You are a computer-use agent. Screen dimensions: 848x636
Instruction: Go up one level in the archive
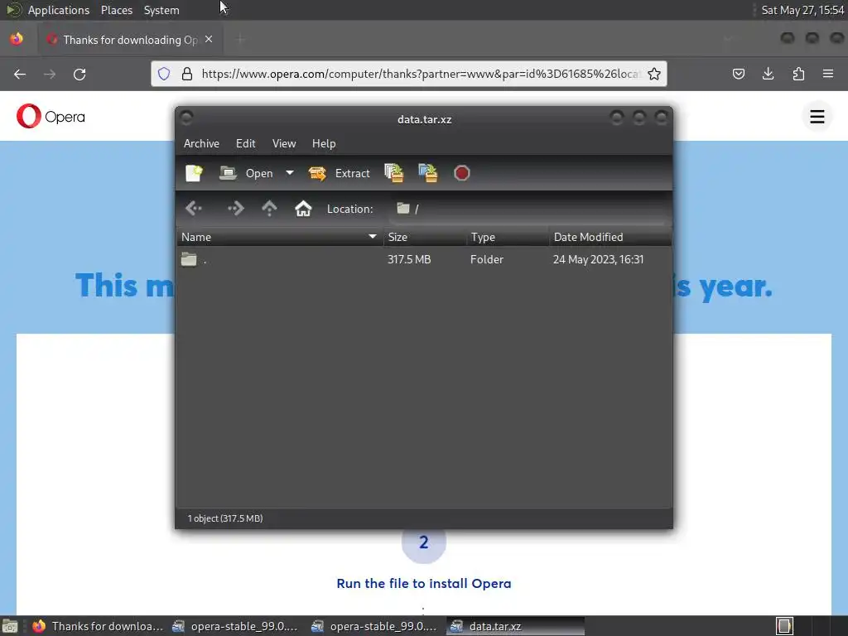(x=269, y=208)
